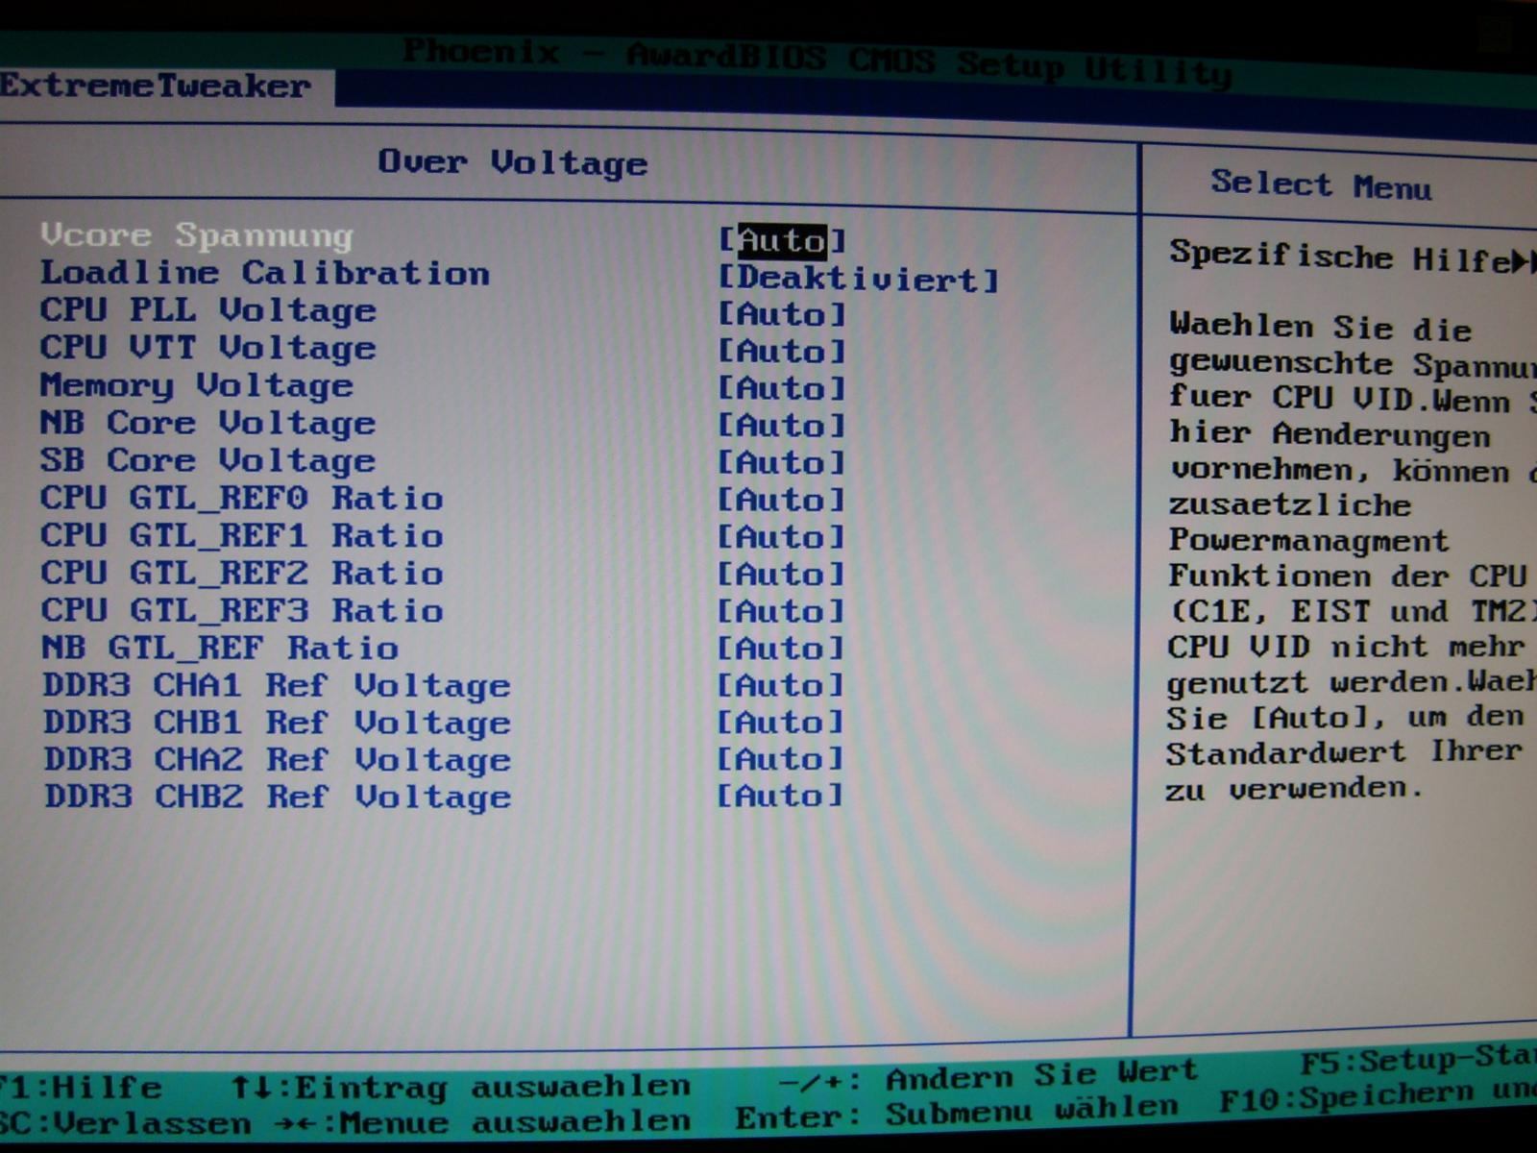The width and height of the screenshot is (1537, 1153).
Task: Open the NB GTL_REF Ratio Auto value
Action: 782,649
